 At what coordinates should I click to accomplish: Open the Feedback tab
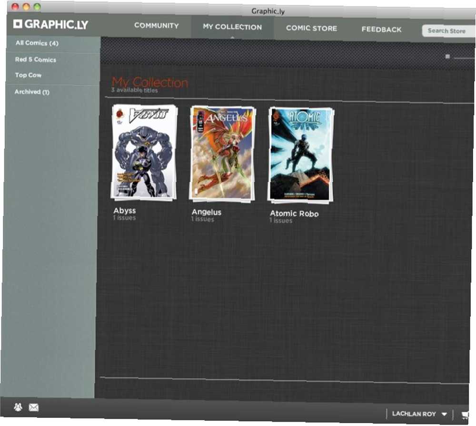coord(382,29)
